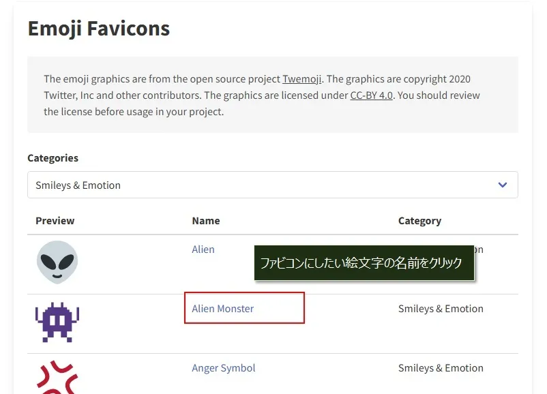
Task: Click the red Anger Symbol emoji preview
Action: click(57, 377)
